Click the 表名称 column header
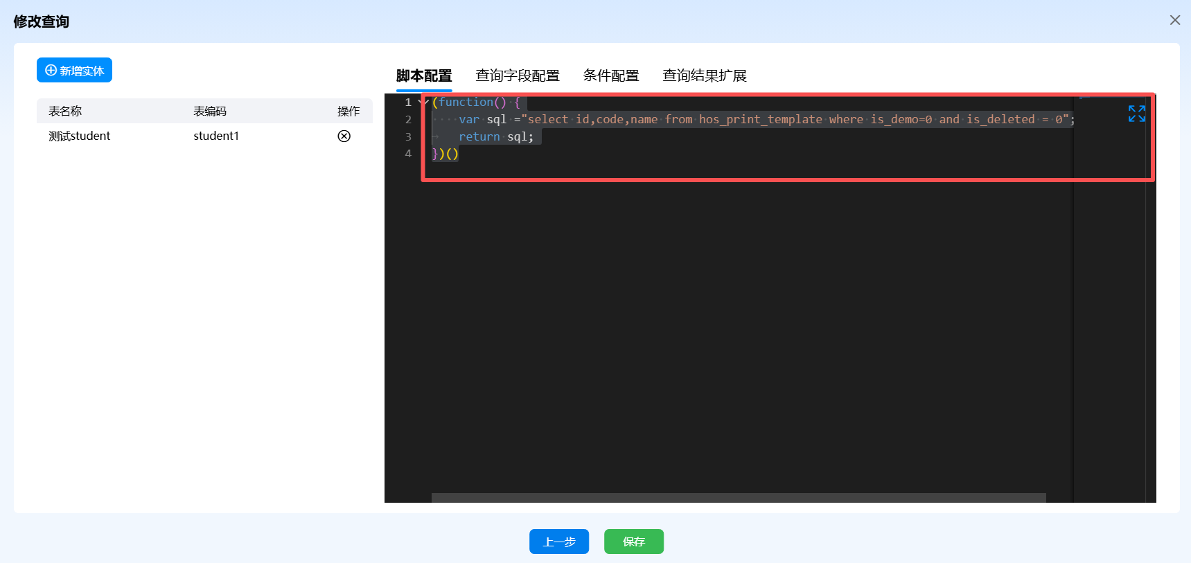 click(65, 111)
